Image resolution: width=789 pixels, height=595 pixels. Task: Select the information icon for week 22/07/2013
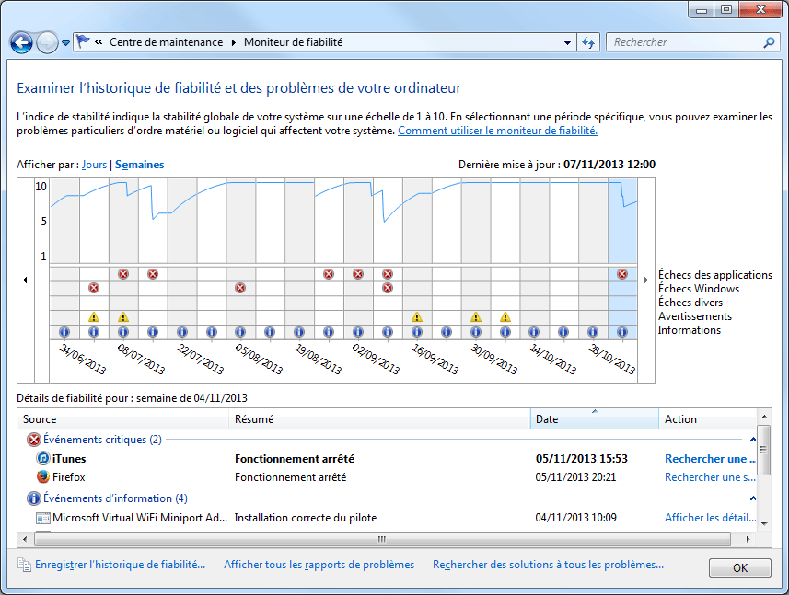pyautogui.click(x=182, y=332)
